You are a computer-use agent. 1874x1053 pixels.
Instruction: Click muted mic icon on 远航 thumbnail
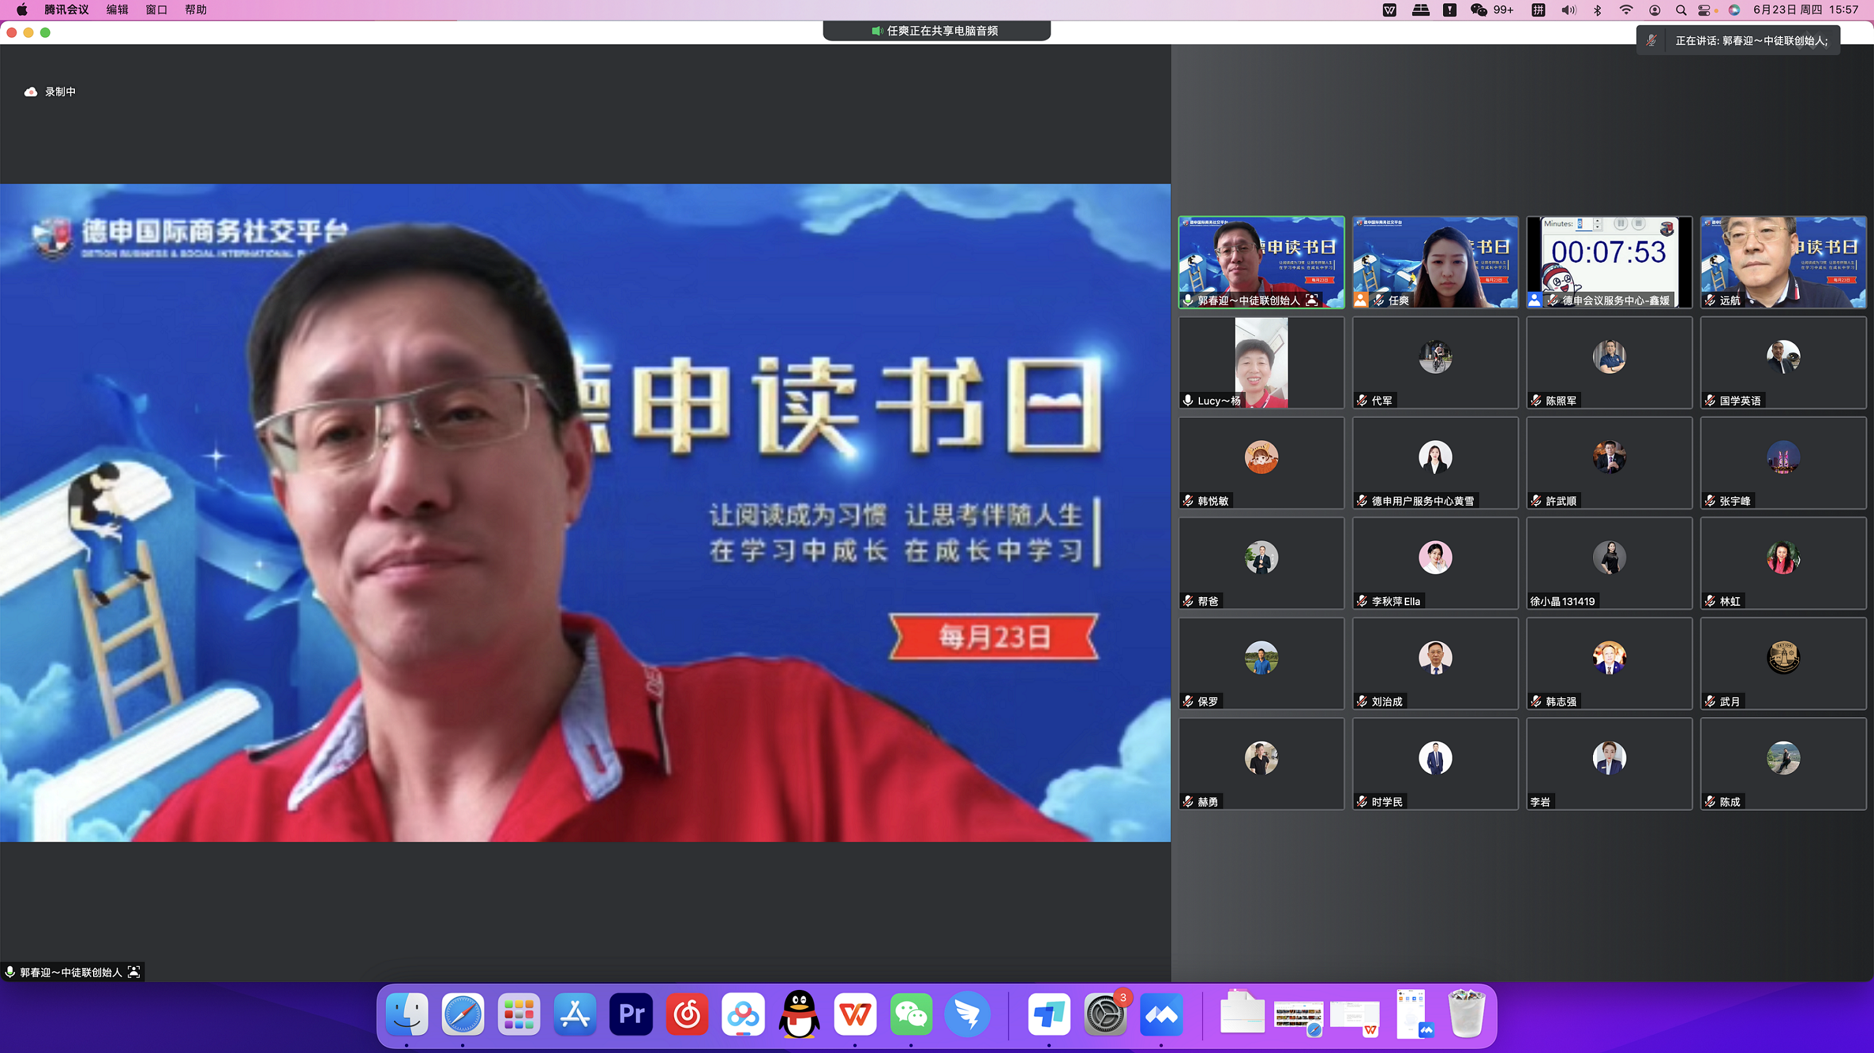coord(1710,300)
